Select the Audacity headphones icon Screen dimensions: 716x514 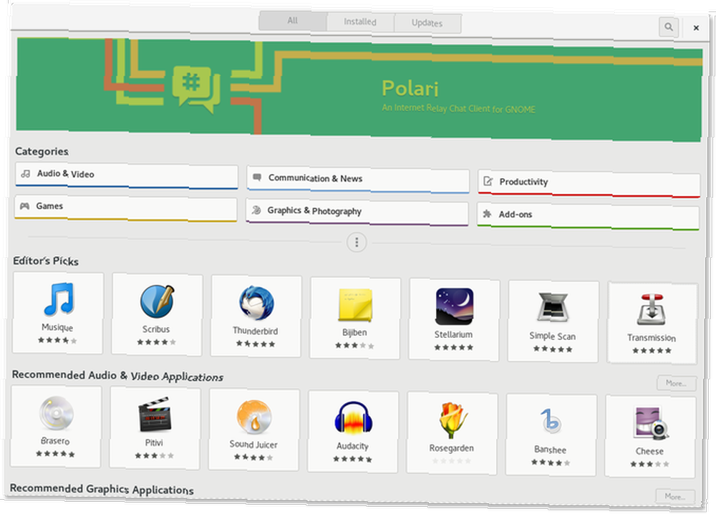point(353,417)
